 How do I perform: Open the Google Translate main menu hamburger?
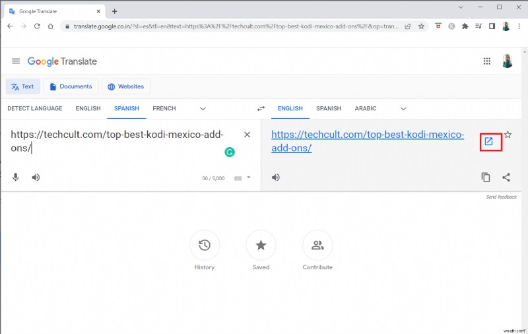(x=15, y=61)
